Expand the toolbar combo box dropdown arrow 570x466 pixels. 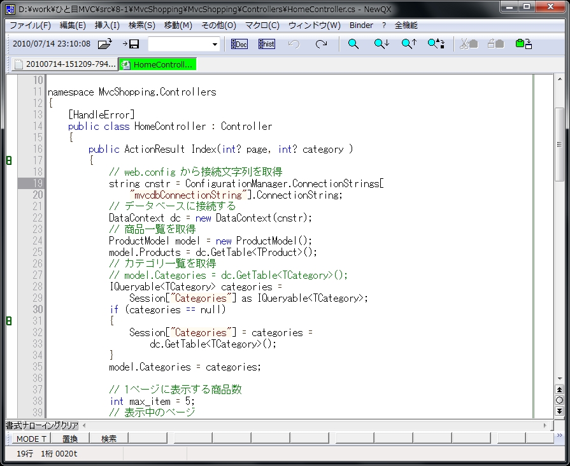215,44
